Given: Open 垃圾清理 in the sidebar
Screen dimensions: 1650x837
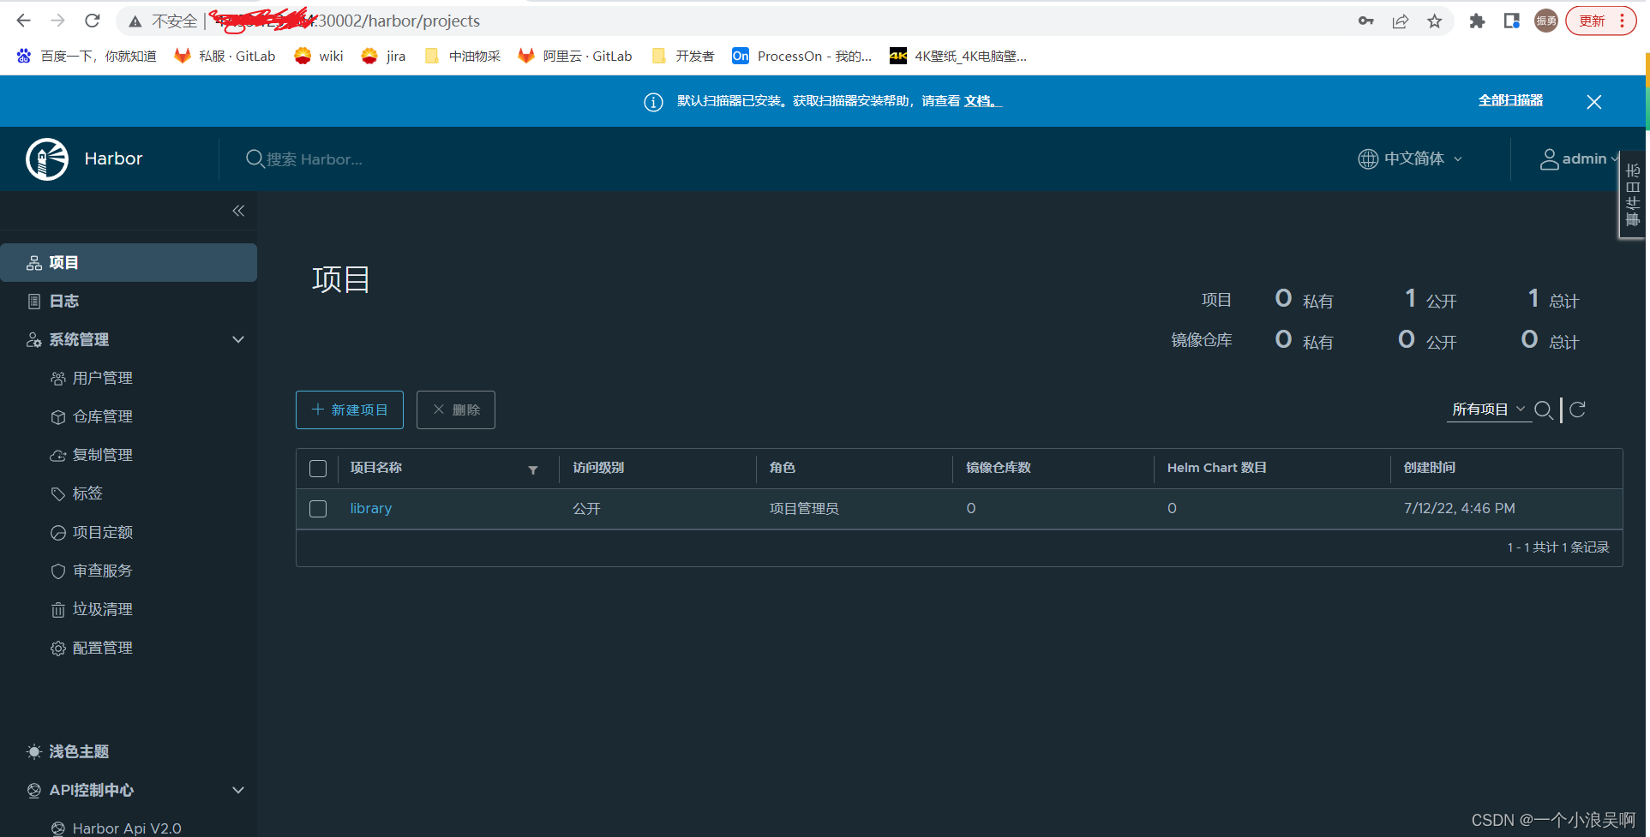Looking at the screenshot, I should pos(102,609).
